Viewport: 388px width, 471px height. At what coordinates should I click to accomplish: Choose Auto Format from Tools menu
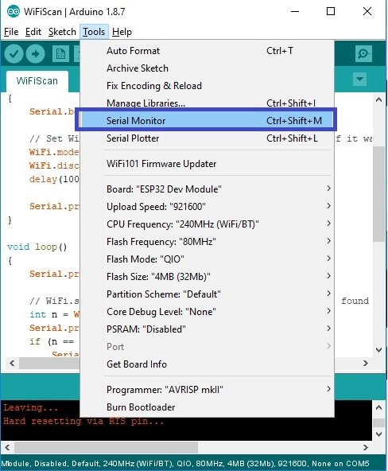pyautogui.click(x=207, y=51)
